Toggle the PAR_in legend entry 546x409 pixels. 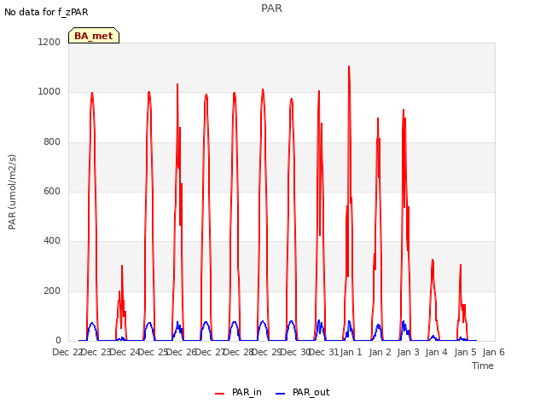tap(238, 392)
